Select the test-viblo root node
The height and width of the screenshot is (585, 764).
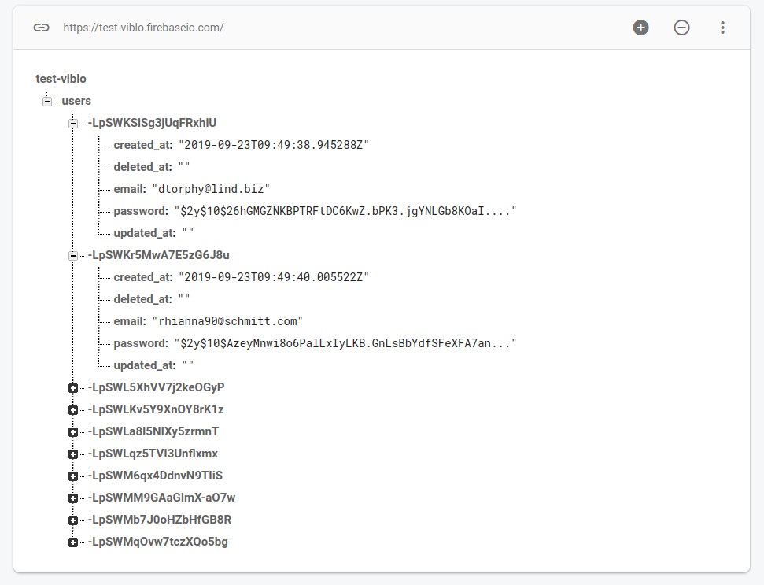tap(61, 79)
